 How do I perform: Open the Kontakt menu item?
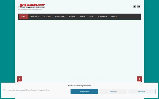click(115, 17)
